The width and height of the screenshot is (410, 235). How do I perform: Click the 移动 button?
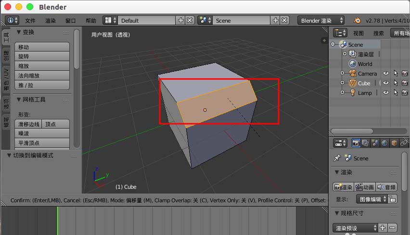(42, 47)
